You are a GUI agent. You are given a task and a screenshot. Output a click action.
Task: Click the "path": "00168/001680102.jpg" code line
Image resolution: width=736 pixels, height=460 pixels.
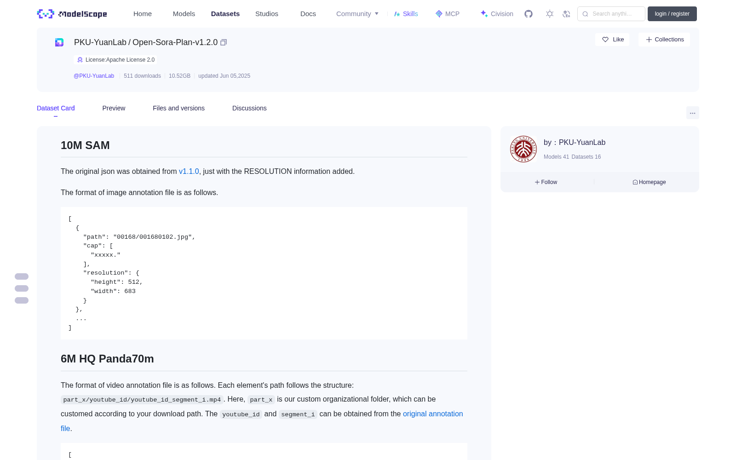tap(139, 237)
